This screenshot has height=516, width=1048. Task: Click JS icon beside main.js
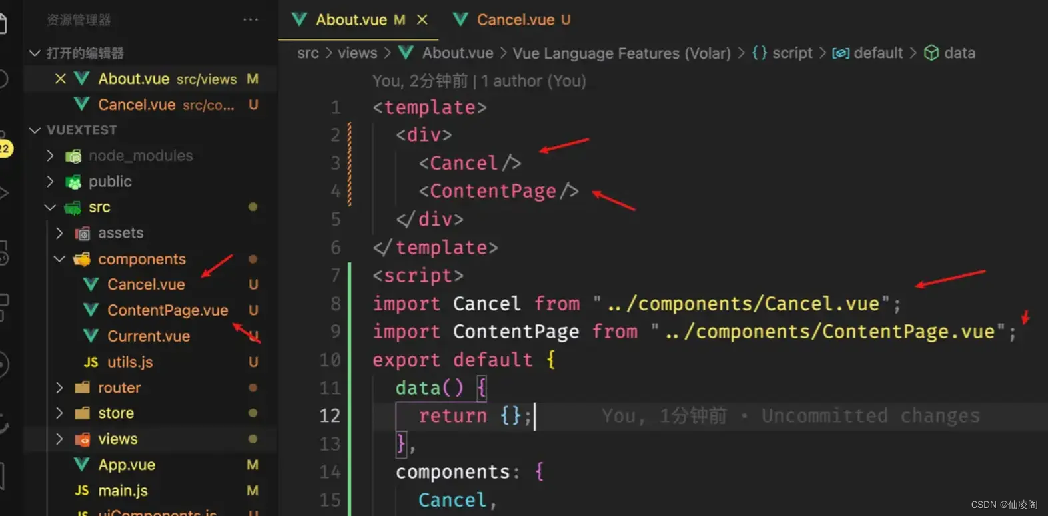82,491
